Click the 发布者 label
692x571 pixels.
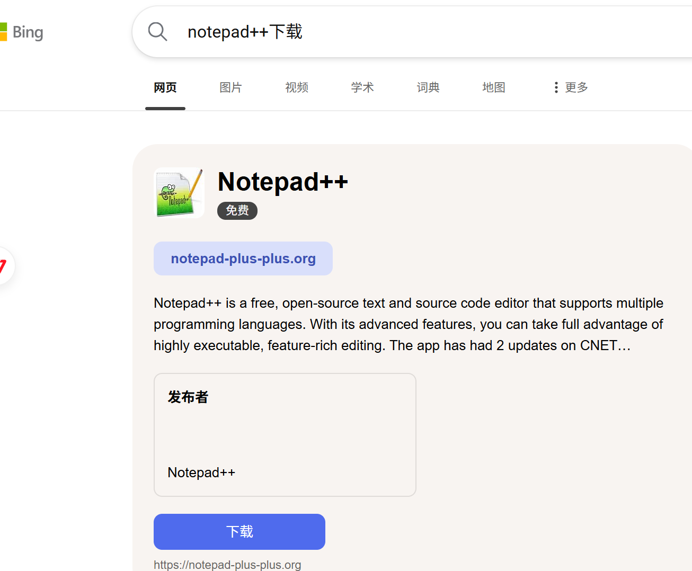pos(188,397)
